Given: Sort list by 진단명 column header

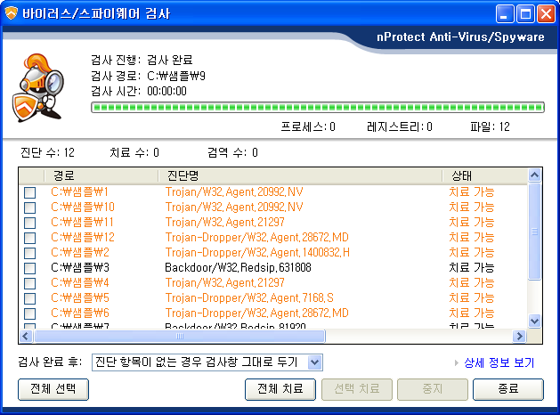Looking at the screenshot, I should (x=300, y=175).
